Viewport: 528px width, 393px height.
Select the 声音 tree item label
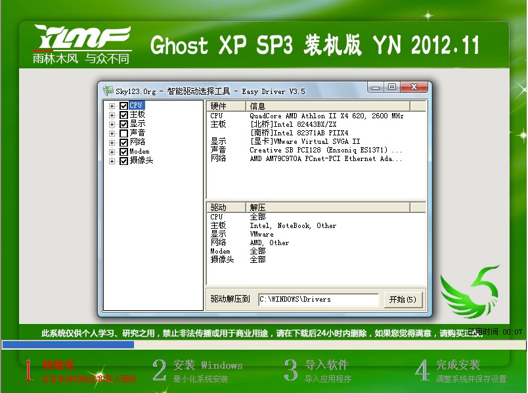[137, 133]
